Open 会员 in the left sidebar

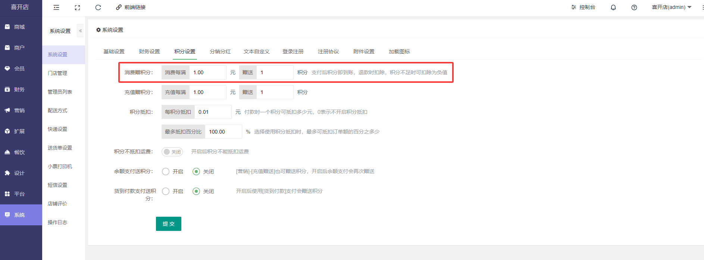tap(21, 69)
